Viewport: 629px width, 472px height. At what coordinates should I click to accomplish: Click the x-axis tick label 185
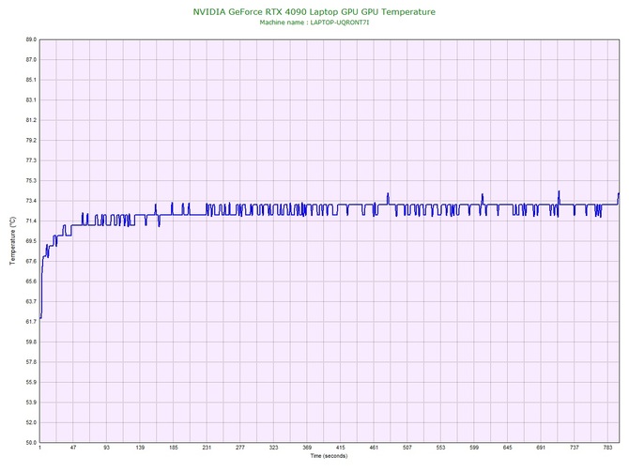click(x=174, y=448)
